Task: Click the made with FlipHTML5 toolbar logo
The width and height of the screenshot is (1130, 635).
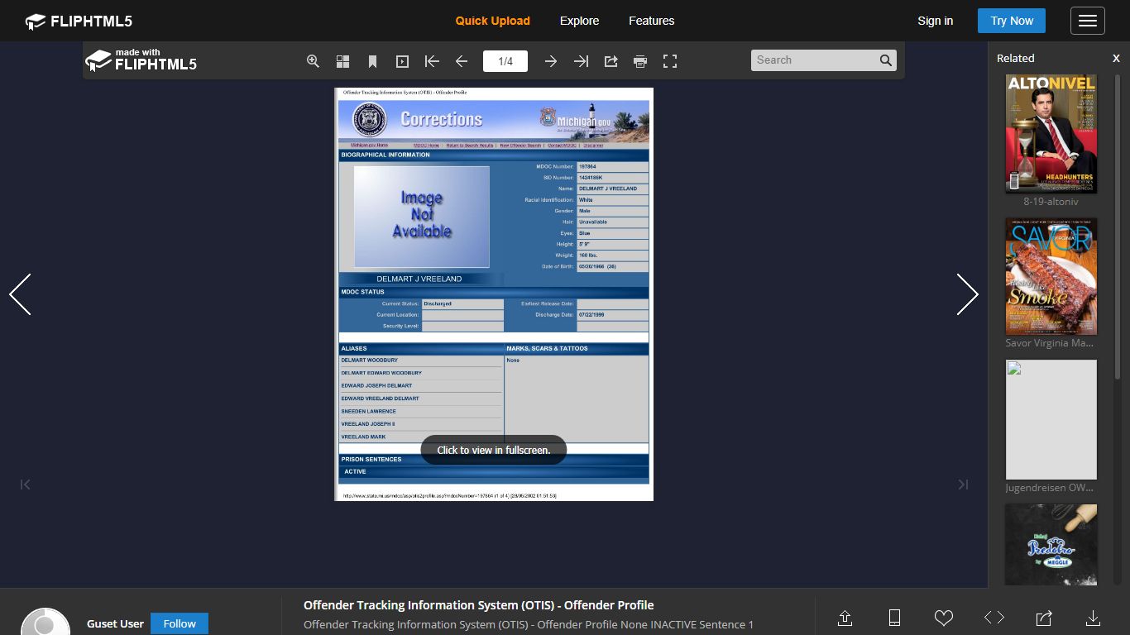Action: click(x=141, y=60)
